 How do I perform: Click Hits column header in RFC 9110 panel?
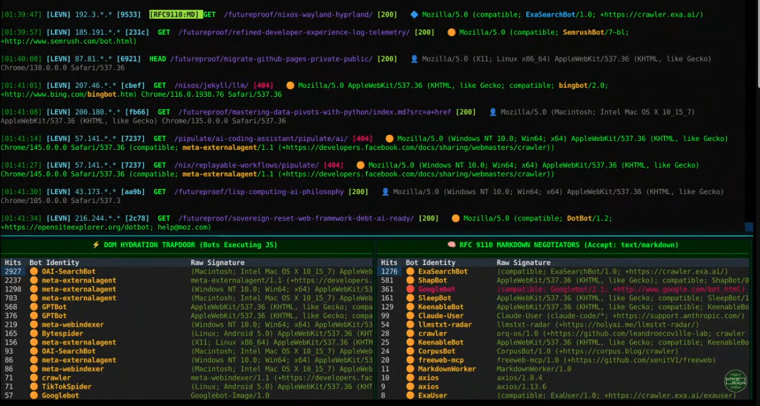coord(389,263)
